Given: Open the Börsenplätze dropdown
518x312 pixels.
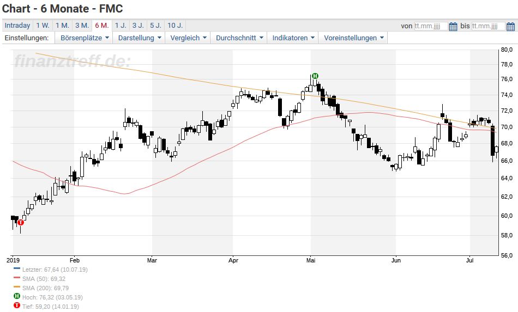Looking at the screenshot, I should (x=85, y=38).
